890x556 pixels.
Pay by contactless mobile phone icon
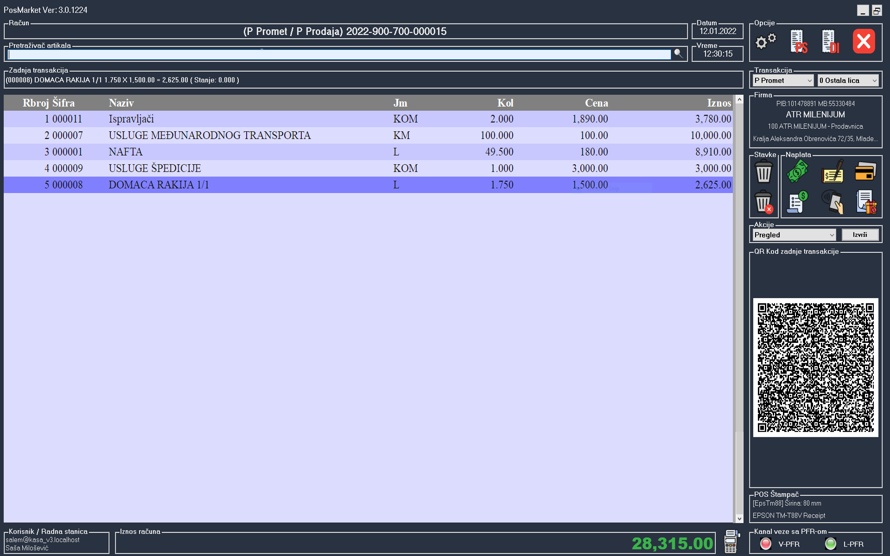point(832,202)
